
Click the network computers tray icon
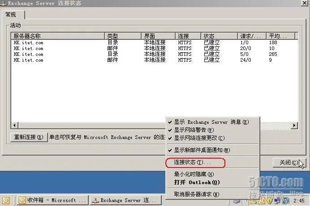coord(277,201)
